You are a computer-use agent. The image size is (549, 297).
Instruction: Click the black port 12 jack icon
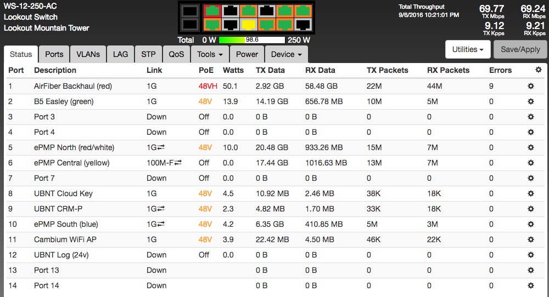tap(302, 25)
